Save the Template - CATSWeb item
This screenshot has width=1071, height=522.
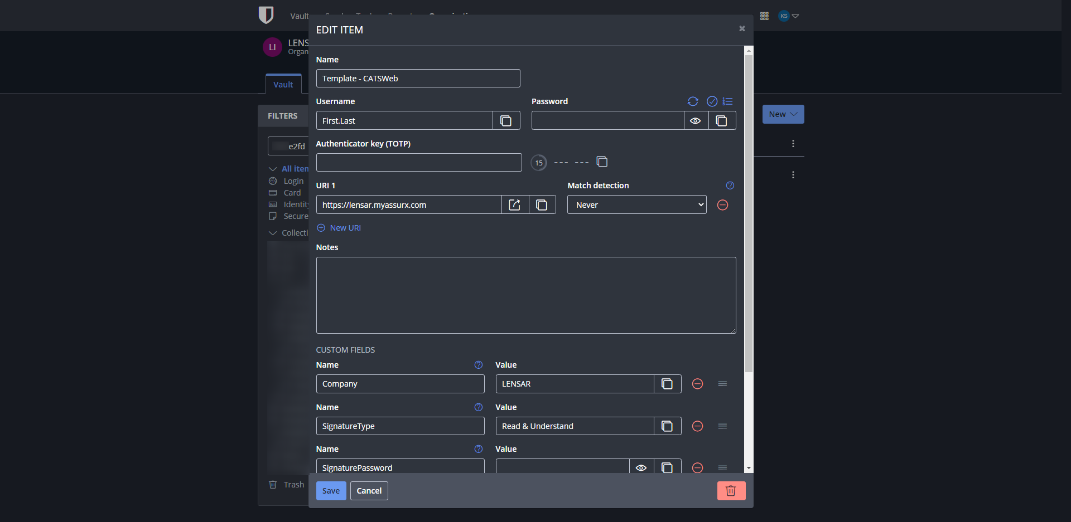point(331,491)
